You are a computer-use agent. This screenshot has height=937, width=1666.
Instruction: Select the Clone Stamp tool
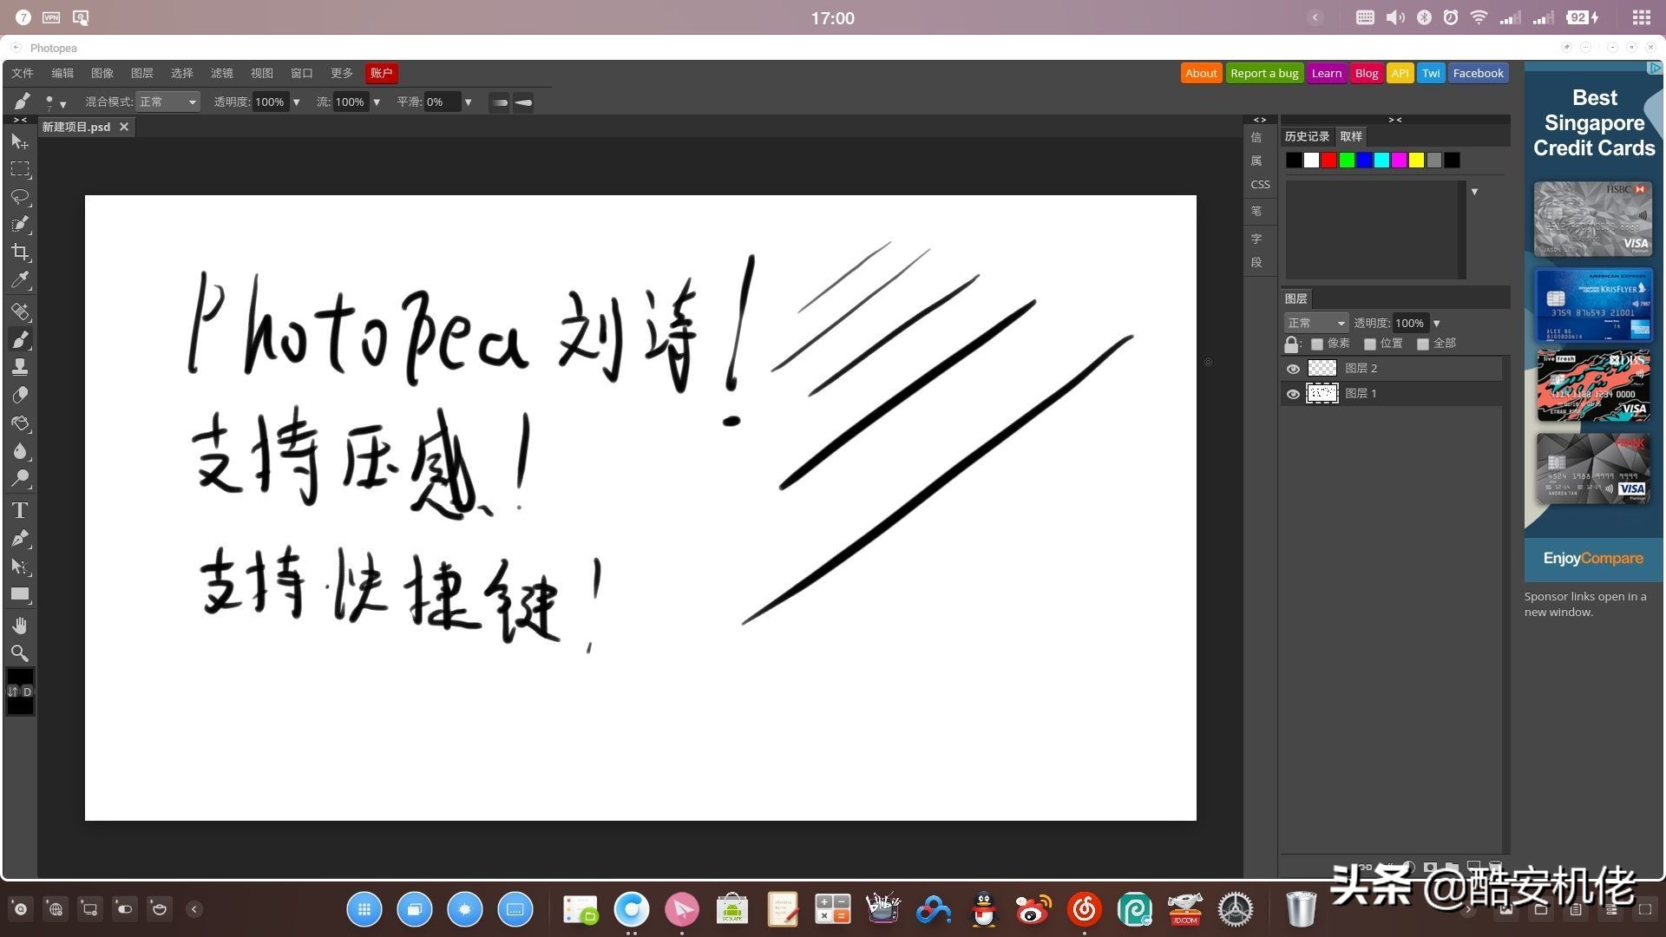[20, 367]
